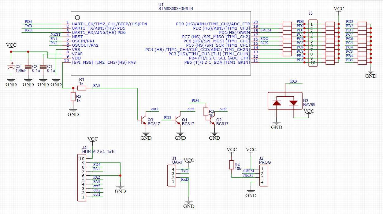Select the PD1(HS)/SWIM pin name on U1

pos(234,32)
